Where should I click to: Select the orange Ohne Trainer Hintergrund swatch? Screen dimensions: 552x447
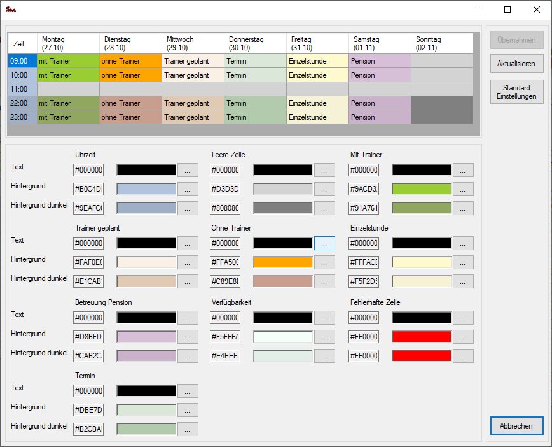pyautogui.click(x=283, y=262)
